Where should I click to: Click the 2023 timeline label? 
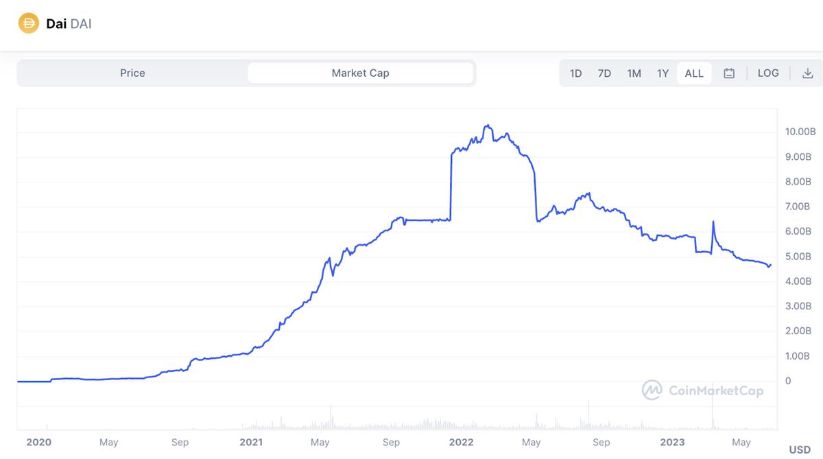pos(671,443)
